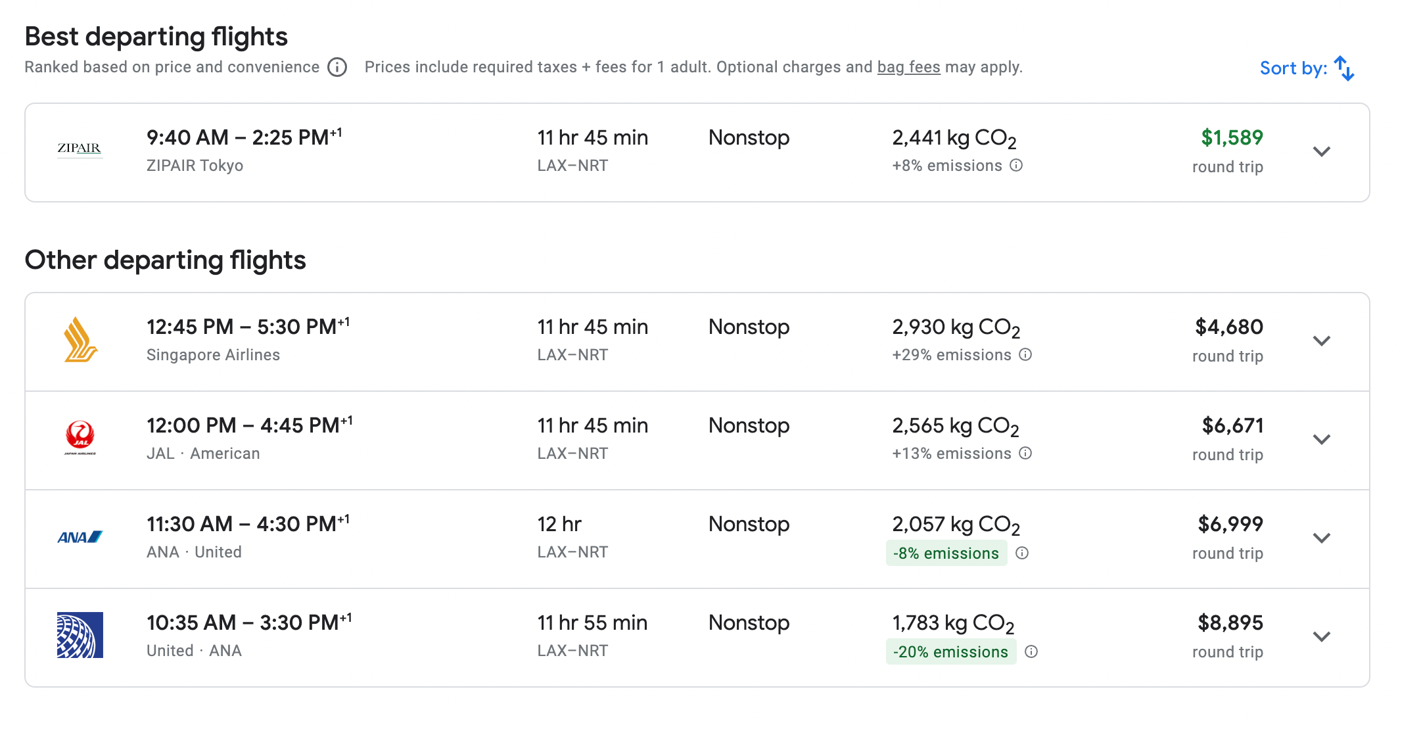The width and height of the screenshot is (1421, 731).
Task: Click the info icon beside ranking description
Action: (x=337, y=67)
